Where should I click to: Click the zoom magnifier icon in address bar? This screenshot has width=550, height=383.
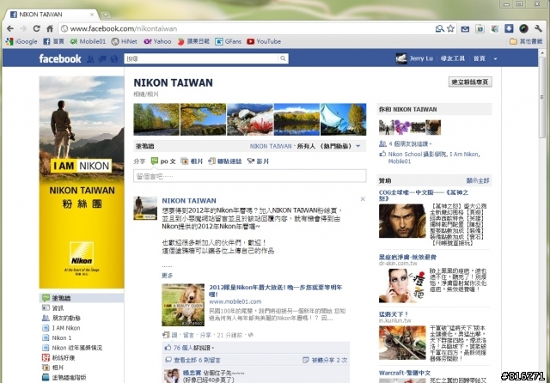(439, 28)
